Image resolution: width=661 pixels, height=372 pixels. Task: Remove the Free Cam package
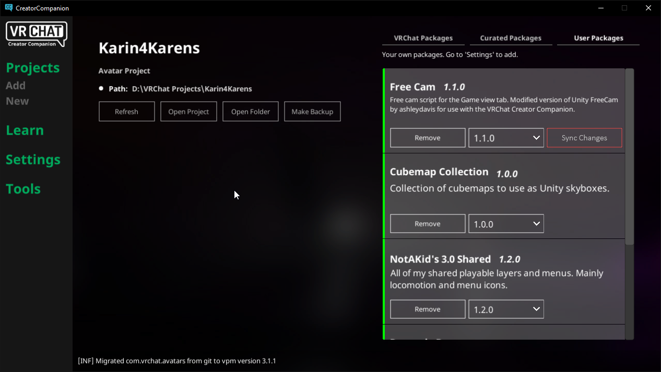428,138
